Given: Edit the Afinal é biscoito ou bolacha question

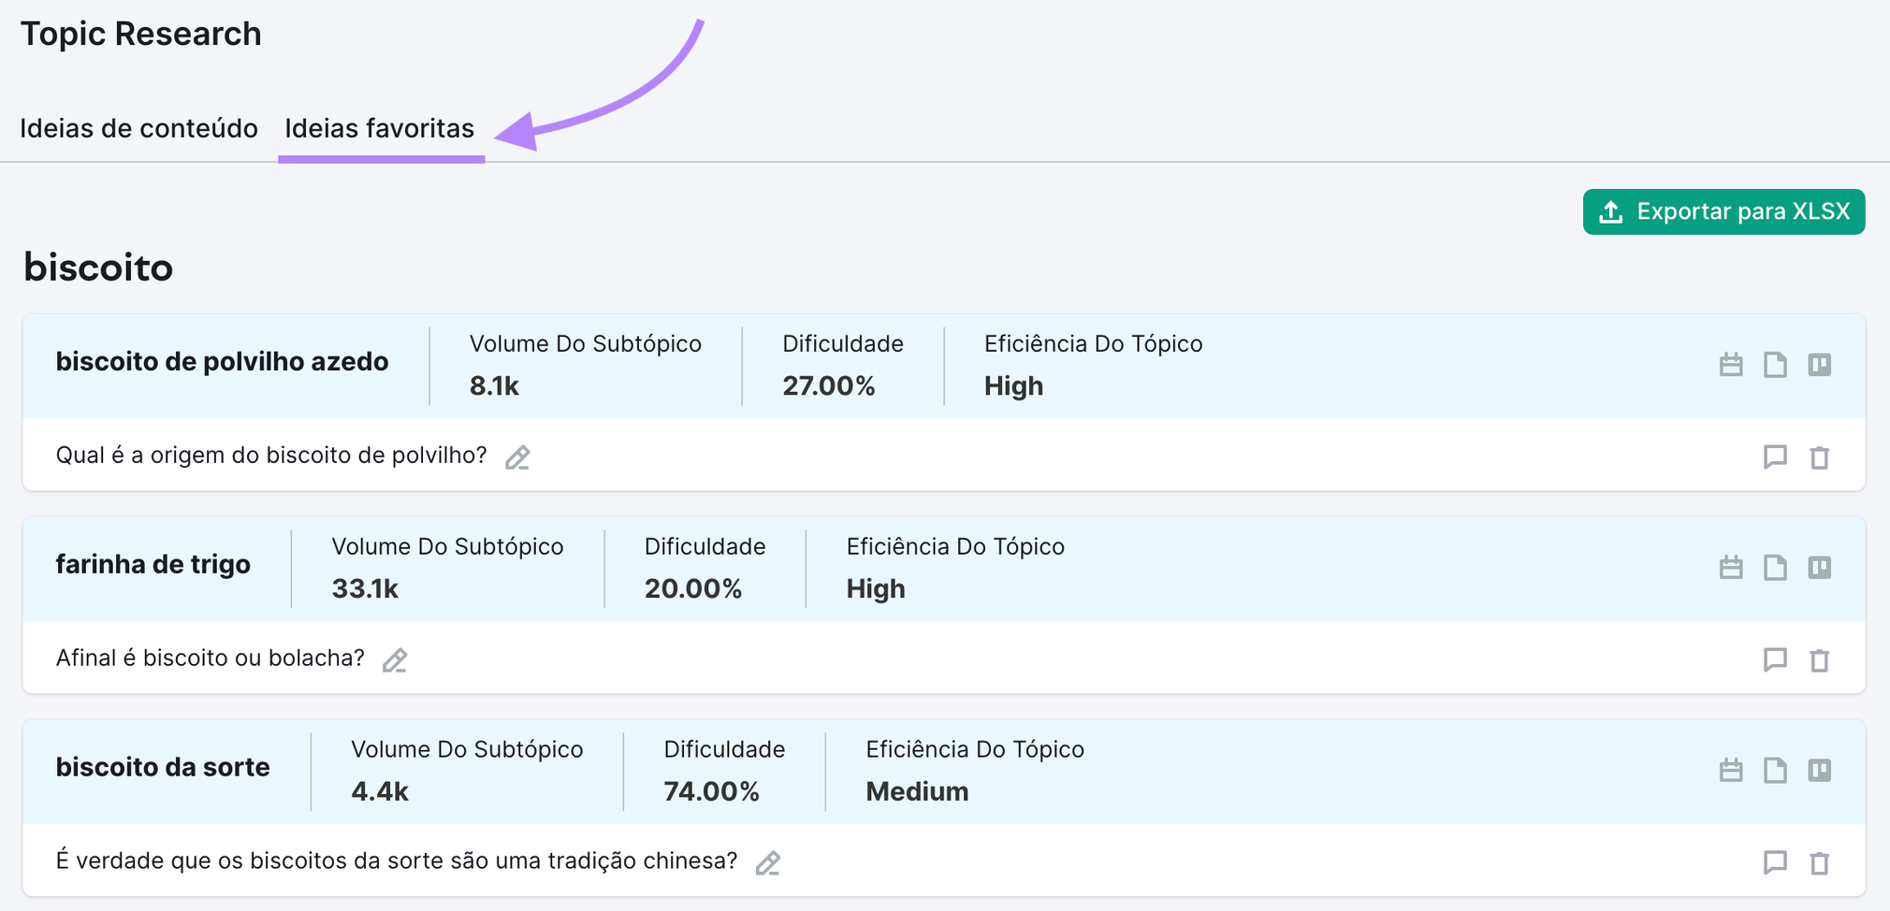Looking at the screenshot, I should pos(395,660).
